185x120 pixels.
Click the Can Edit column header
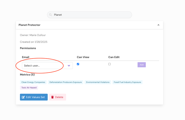click(114, 57)
